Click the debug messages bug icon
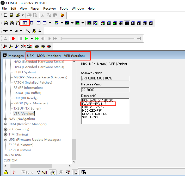This screenshot has width=185, height=176. (34, 31)
